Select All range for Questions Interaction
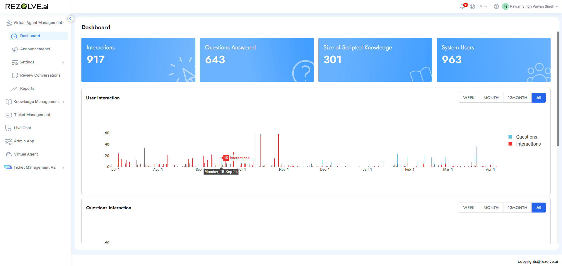562x266 pixels. (x=539, y=208)
